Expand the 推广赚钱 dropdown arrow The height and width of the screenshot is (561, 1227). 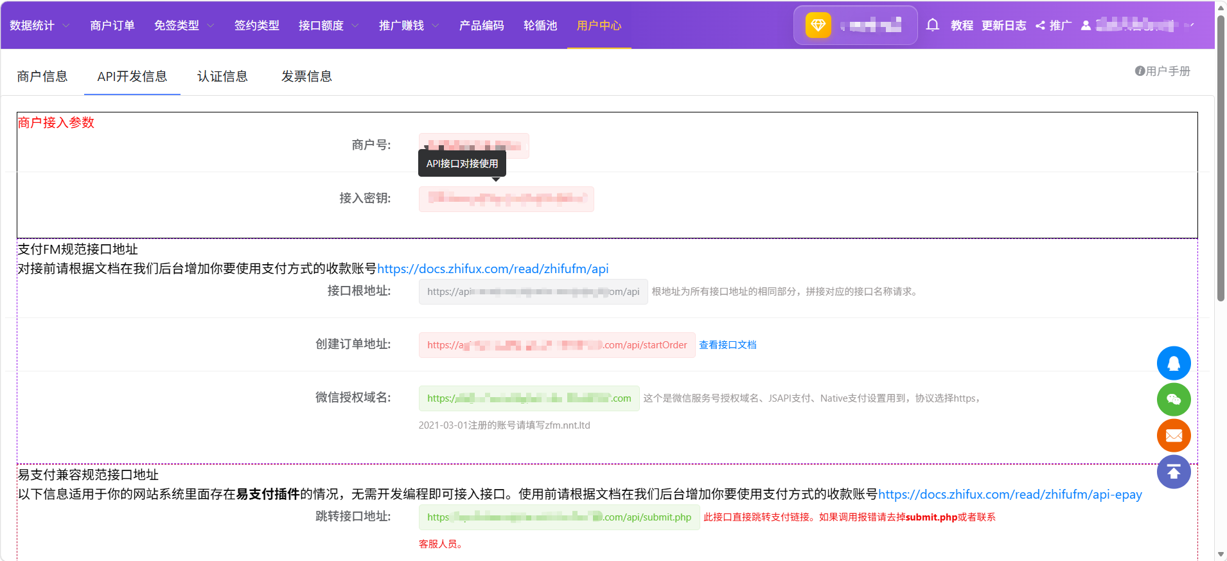click(x=435, y=26)
